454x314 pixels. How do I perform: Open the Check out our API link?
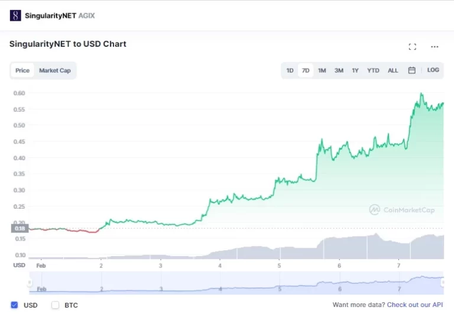(x=415, y=305)
